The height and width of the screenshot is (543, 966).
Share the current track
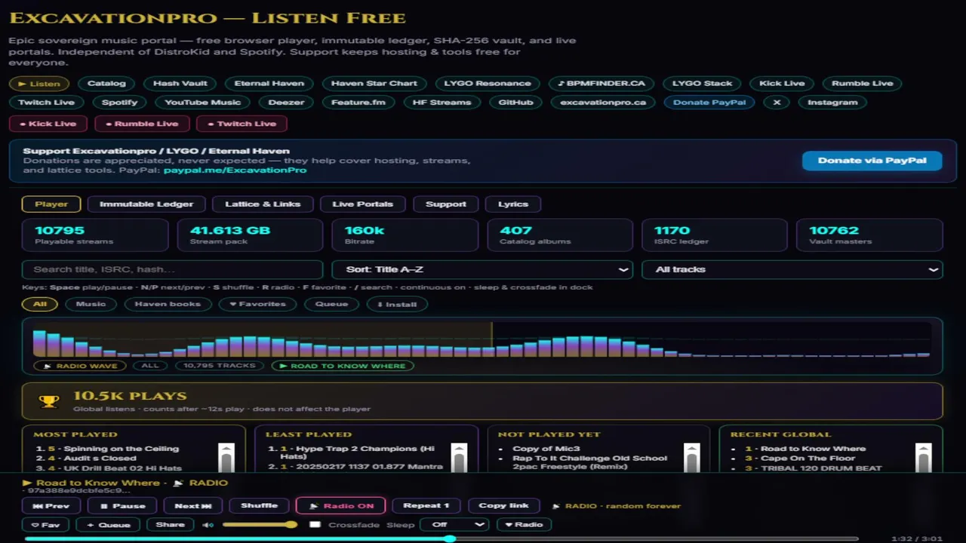tap(170, 525)
